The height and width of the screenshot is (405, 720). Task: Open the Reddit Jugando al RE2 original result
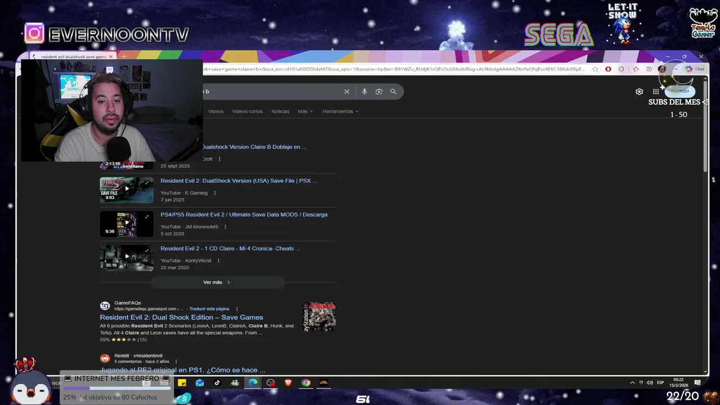[x=182, y=370]
